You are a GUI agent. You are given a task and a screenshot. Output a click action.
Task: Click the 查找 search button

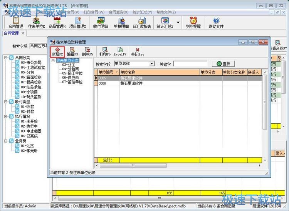tap(223, 64)
